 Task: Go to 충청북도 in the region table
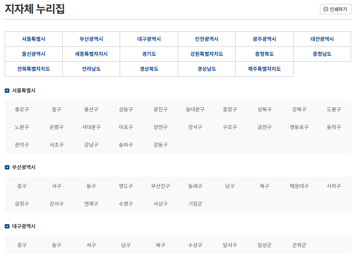coord(264,54)
